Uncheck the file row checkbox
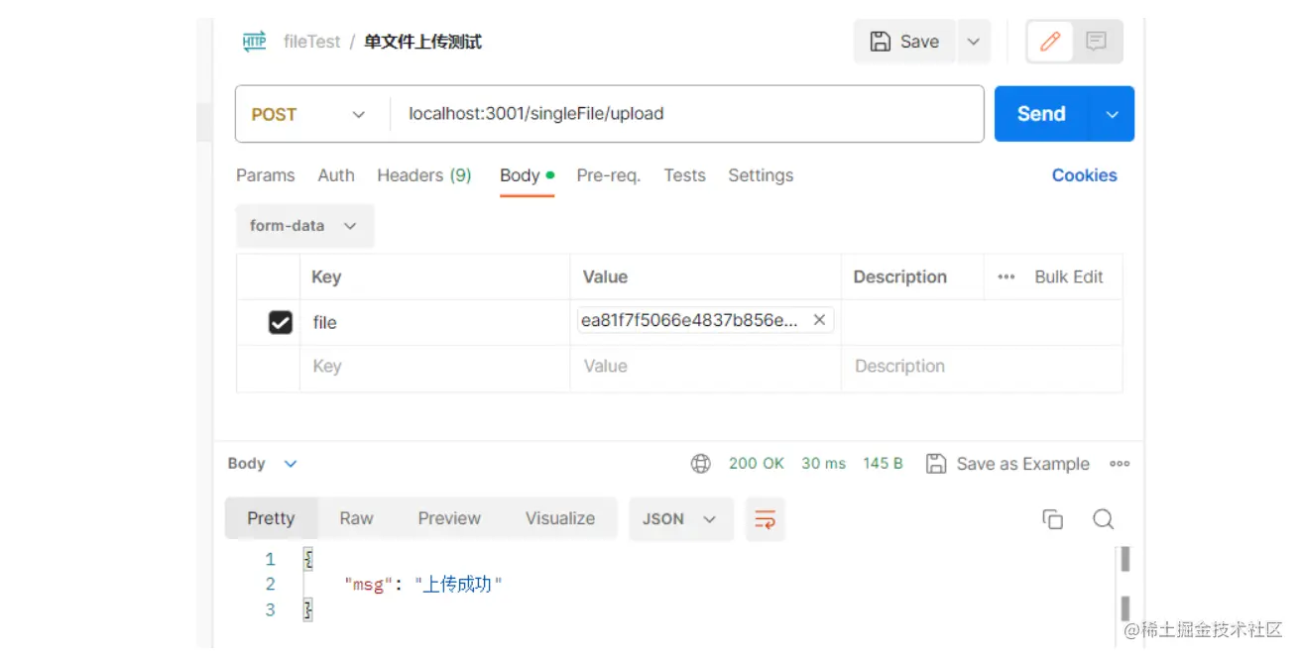Viewport: 1302px width, 659px height. 281,322
